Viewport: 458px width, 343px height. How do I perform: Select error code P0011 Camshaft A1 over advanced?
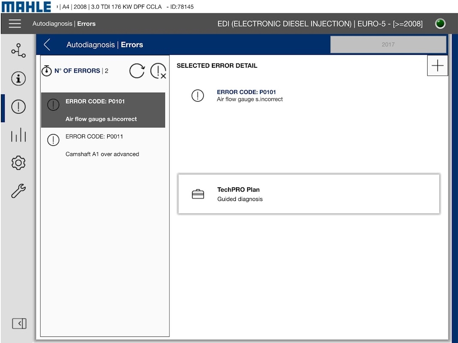click(x=103, y=145)
